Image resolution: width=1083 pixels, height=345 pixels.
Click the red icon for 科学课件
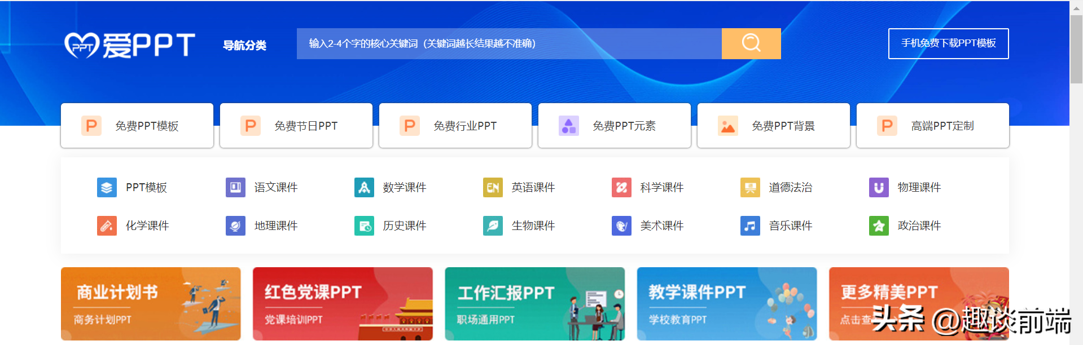point(621,187)
